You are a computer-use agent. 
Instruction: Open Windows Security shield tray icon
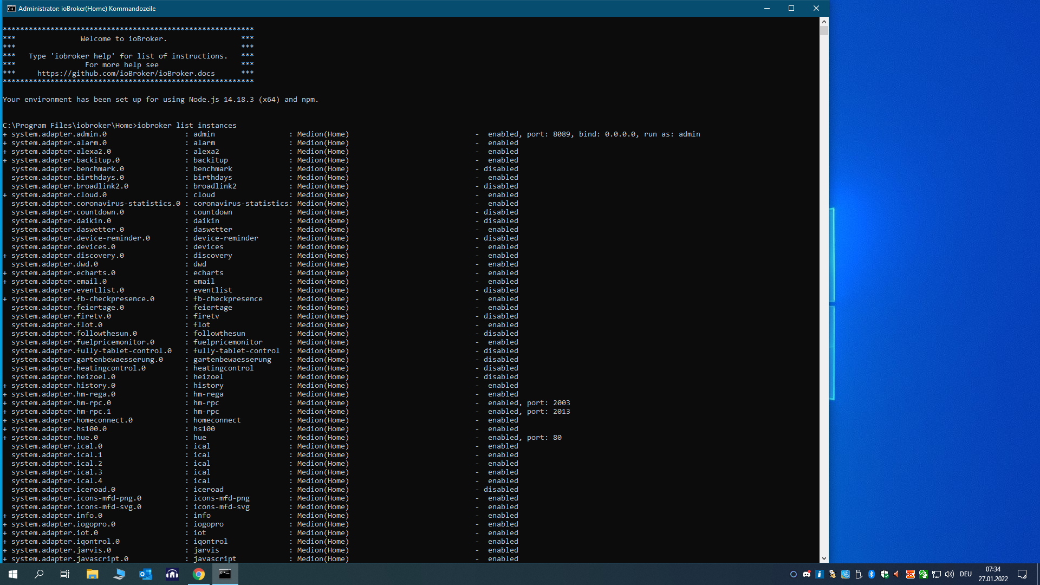coord(885,574)
